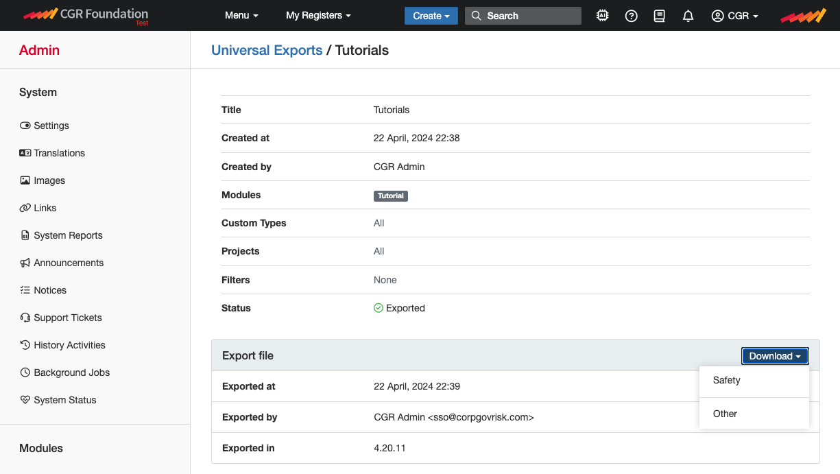Click the Filters value None
The width and height of the screenshot is (840, 474).
[x=385, y=280]
